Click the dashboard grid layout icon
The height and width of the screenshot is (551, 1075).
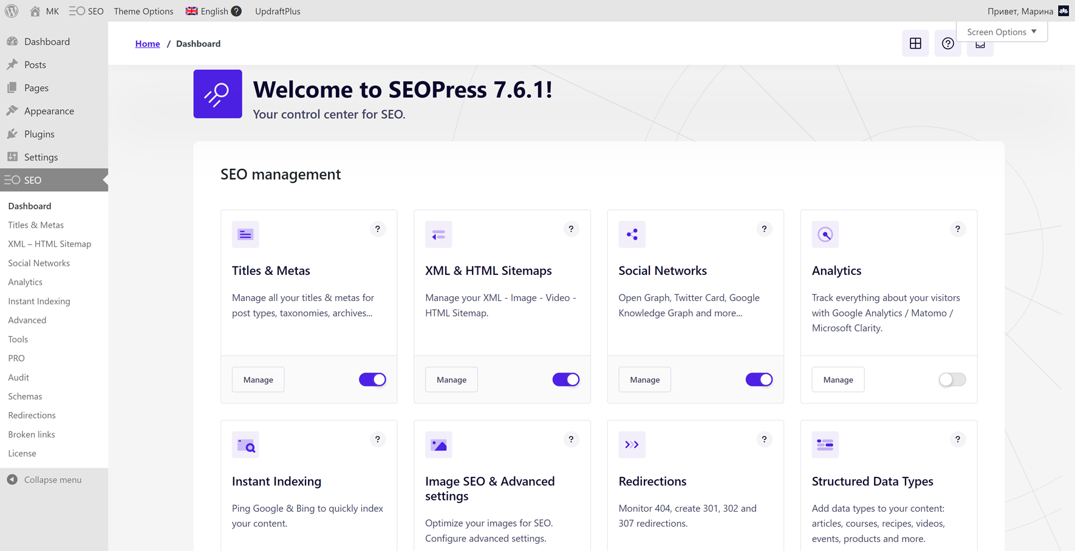(x=915, y=44)
